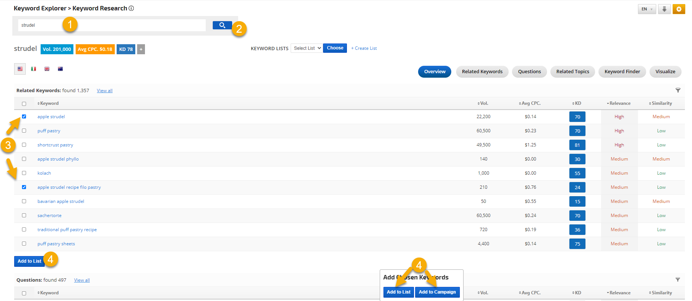Viewport: 692px width, 301px height.
Task: Click the Related Keywords filter funnel icon
Action: pyautogui.click(x=678, y=90)
